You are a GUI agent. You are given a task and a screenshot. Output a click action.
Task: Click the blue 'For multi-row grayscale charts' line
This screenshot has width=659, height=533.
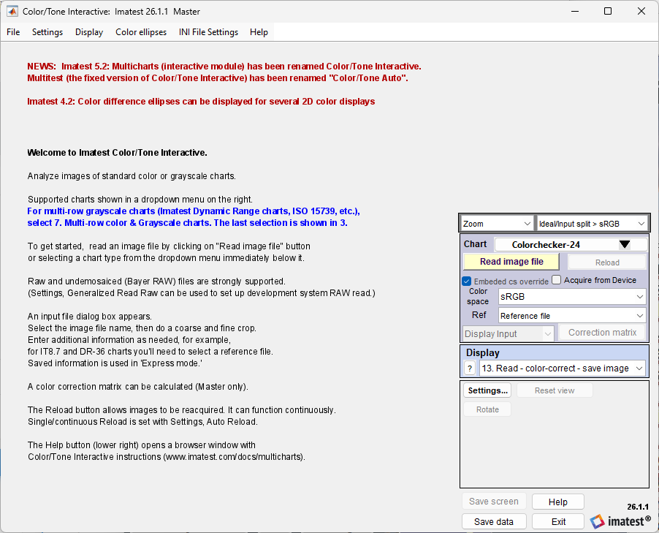point(194,211)
